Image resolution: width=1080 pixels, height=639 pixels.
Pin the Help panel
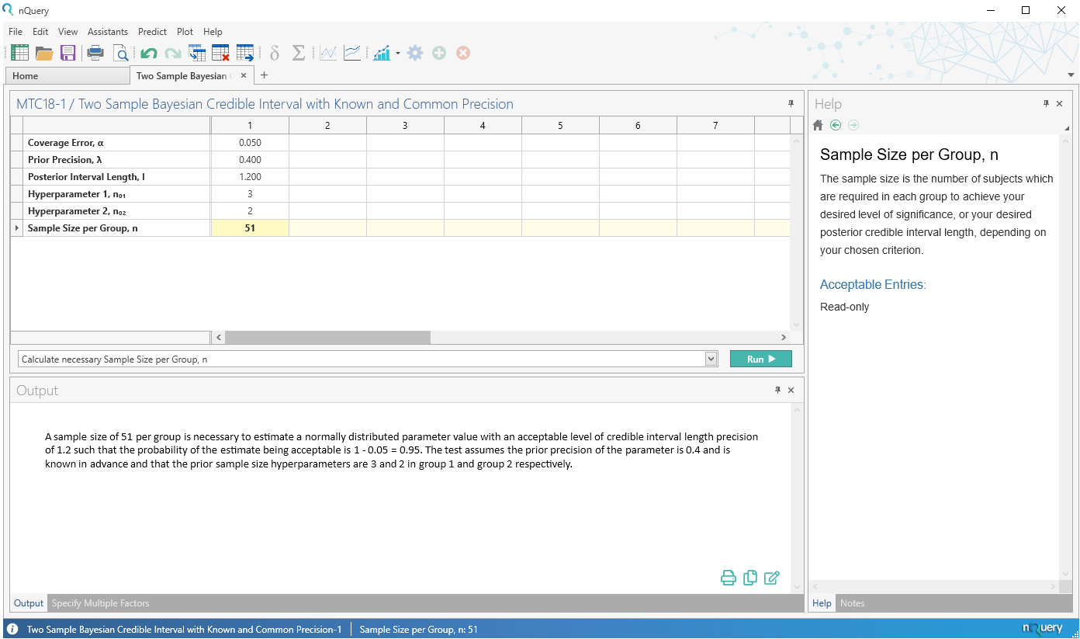click(x=1045, y=103)
